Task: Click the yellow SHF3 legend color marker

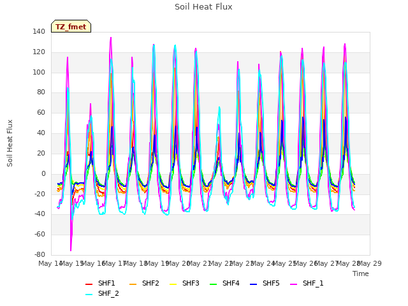Action: 173,284
